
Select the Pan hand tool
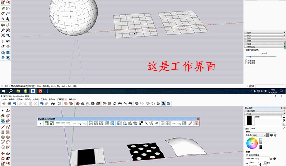[8, 25]
